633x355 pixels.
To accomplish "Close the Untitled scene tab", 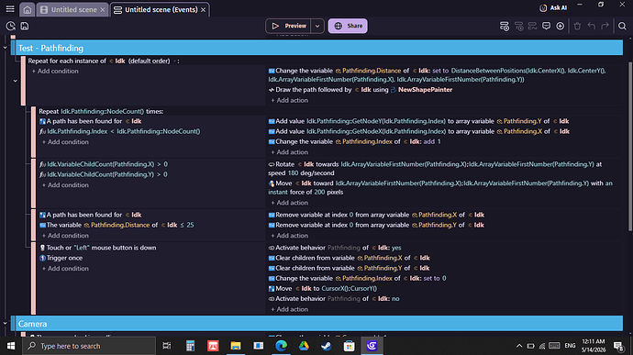I will pos(103,10).
